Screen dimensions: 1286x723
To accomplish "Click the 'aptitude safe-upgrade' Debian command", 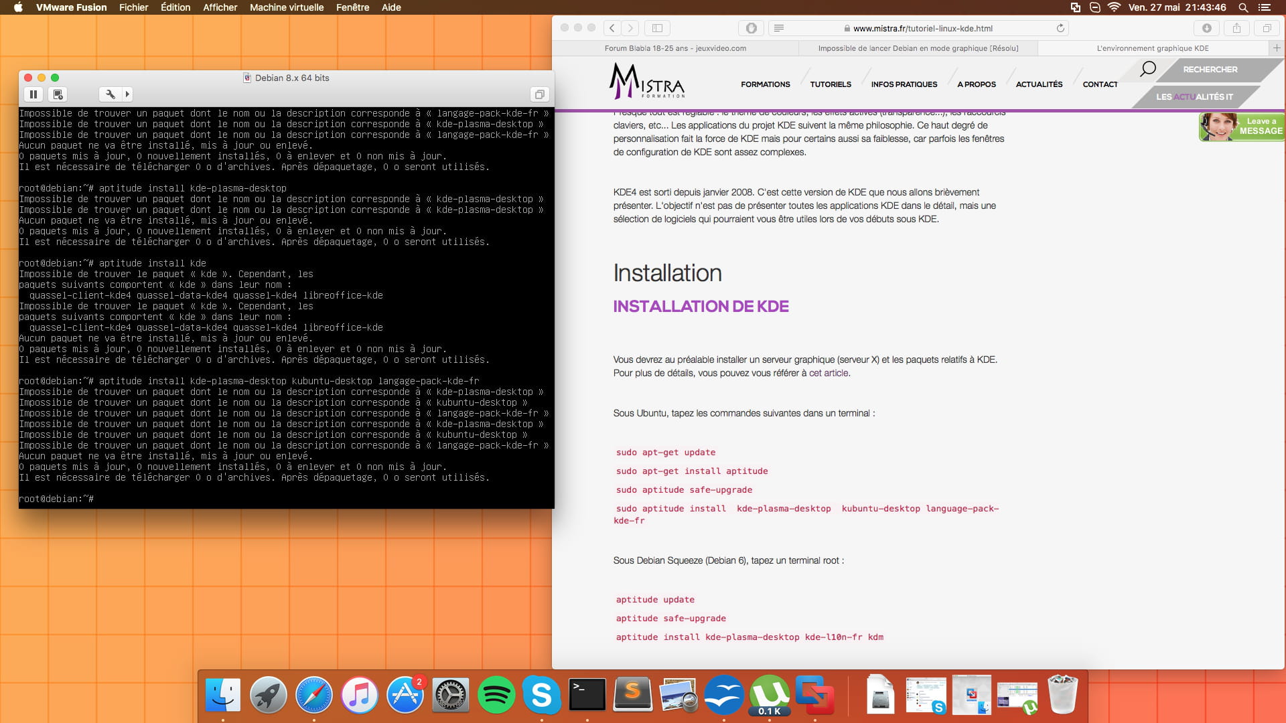I will pos(670,619).
